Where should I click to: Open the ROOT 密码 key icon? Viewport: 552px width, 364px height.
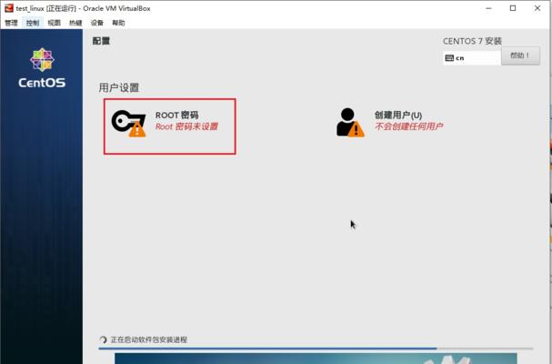pyautogui.click(x=128, y=124)
